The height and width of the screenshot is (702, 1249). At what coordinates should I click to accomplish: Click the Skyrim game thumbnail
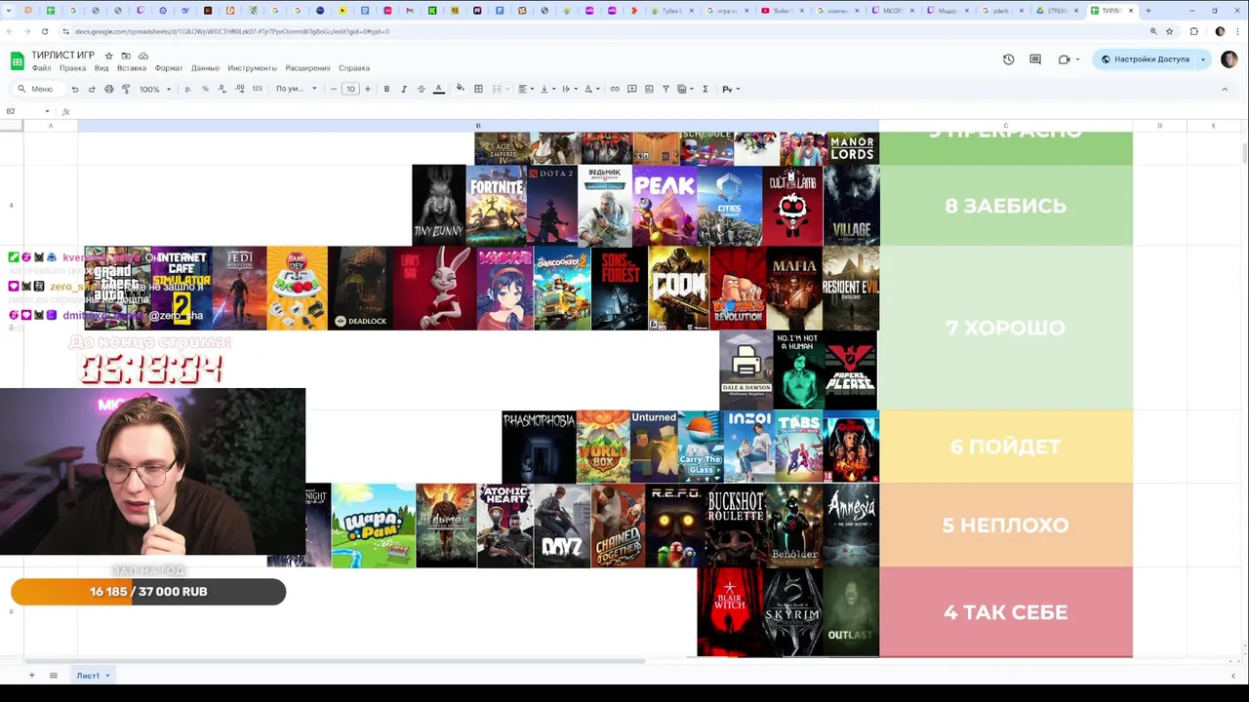791,612
